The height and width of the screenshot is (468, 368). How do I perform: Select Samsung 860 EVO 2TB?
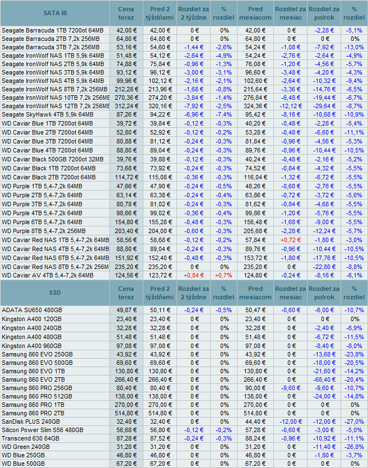33,379
